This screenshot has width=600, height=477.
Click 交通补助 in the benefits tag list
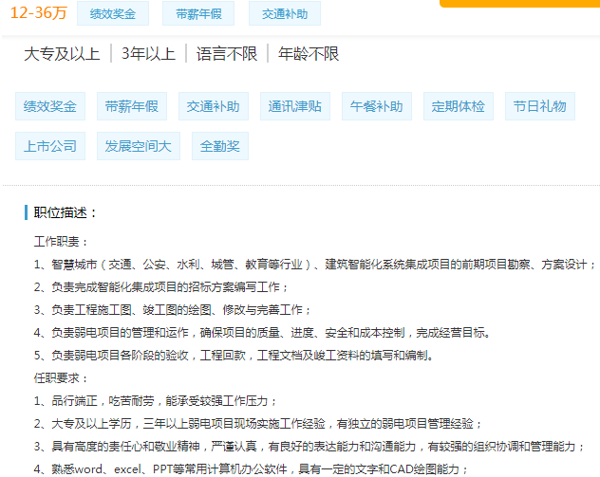click(213, 106)
